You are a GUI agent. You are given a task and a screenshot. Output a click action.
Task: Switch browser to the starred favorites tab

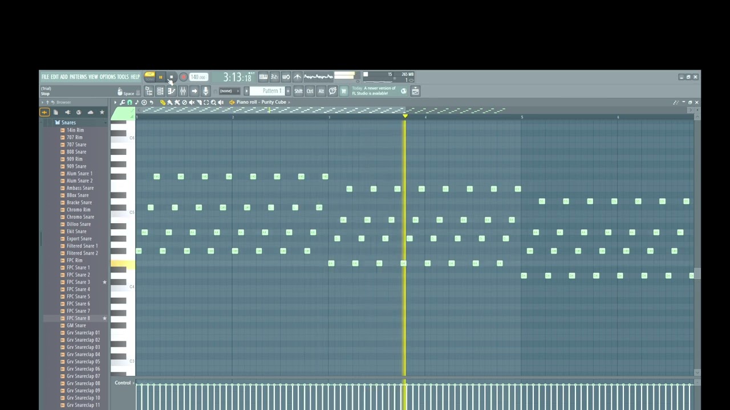click(x=102, y=112)
